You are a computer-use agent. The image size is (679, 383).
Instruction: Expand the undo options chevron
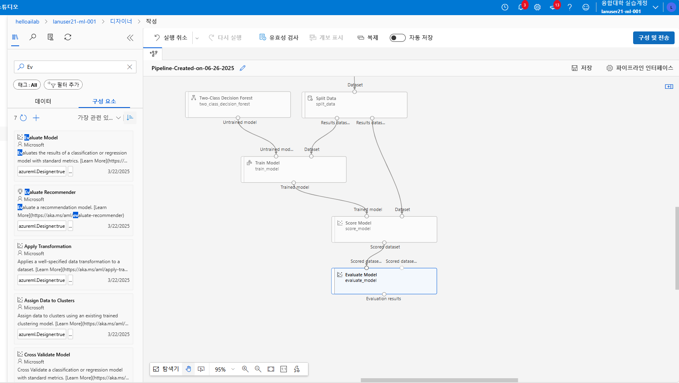(197, 37)
